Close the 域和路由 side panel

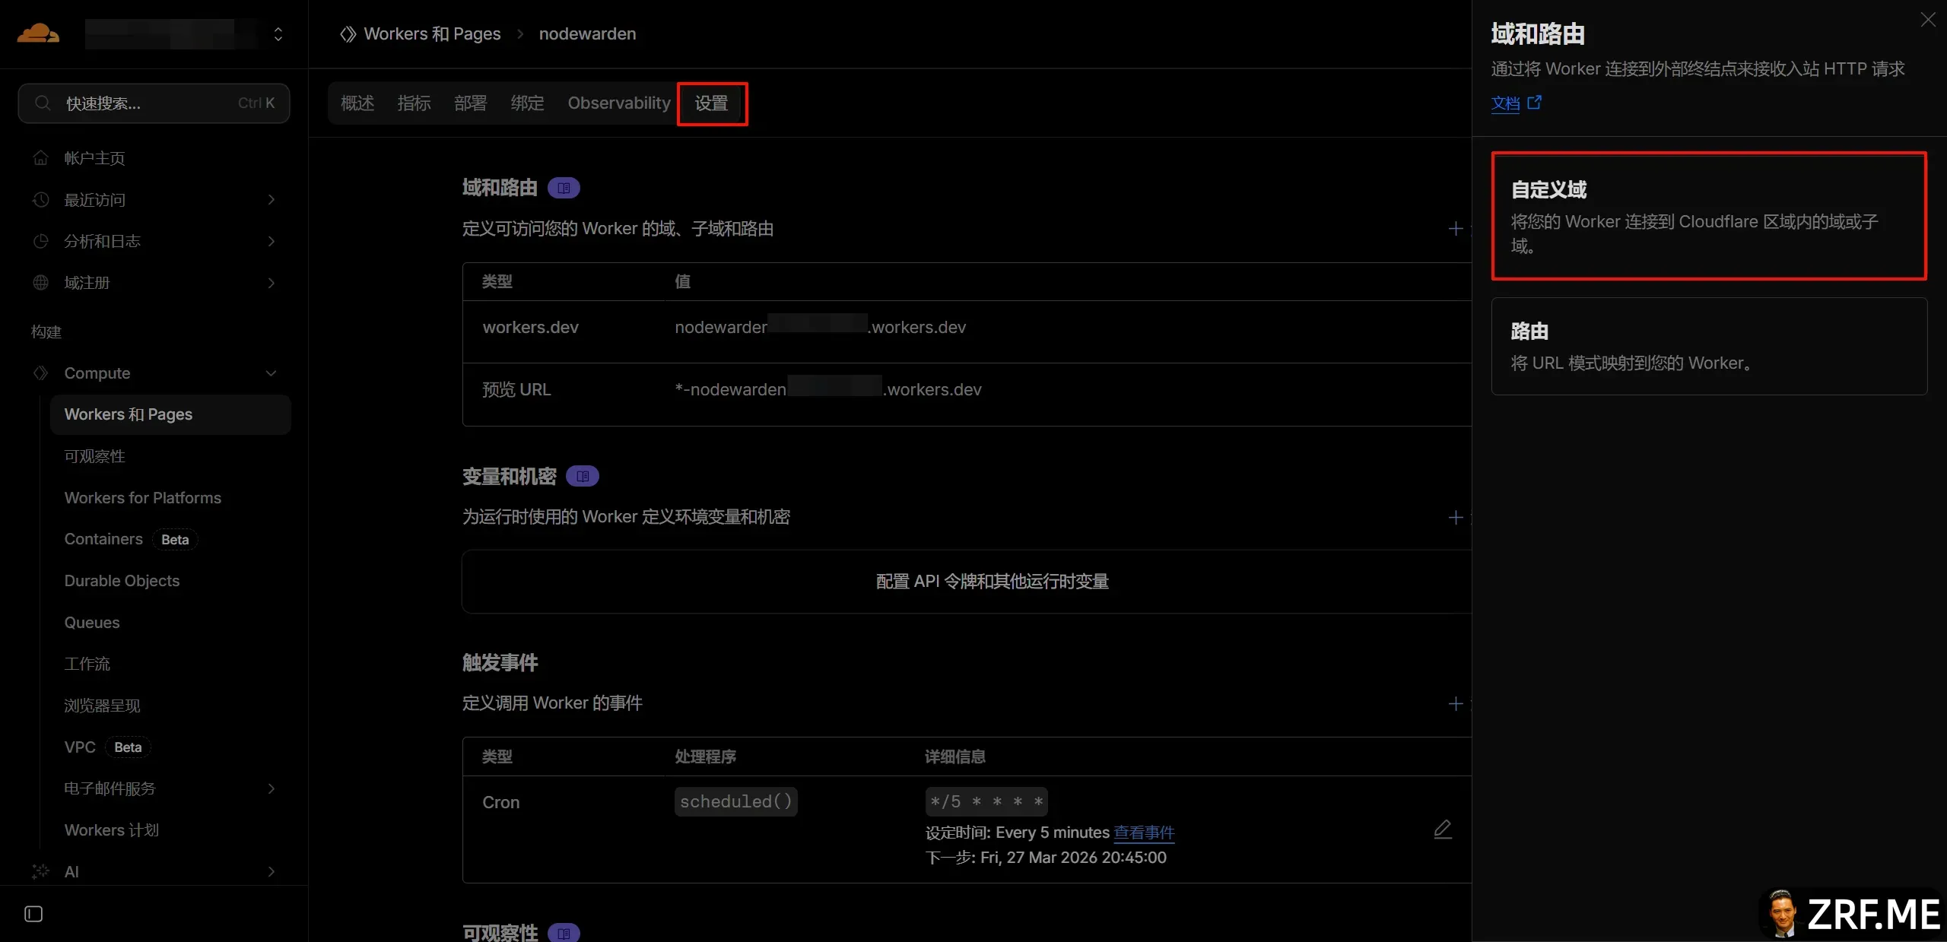click(x=1928, y=20)
